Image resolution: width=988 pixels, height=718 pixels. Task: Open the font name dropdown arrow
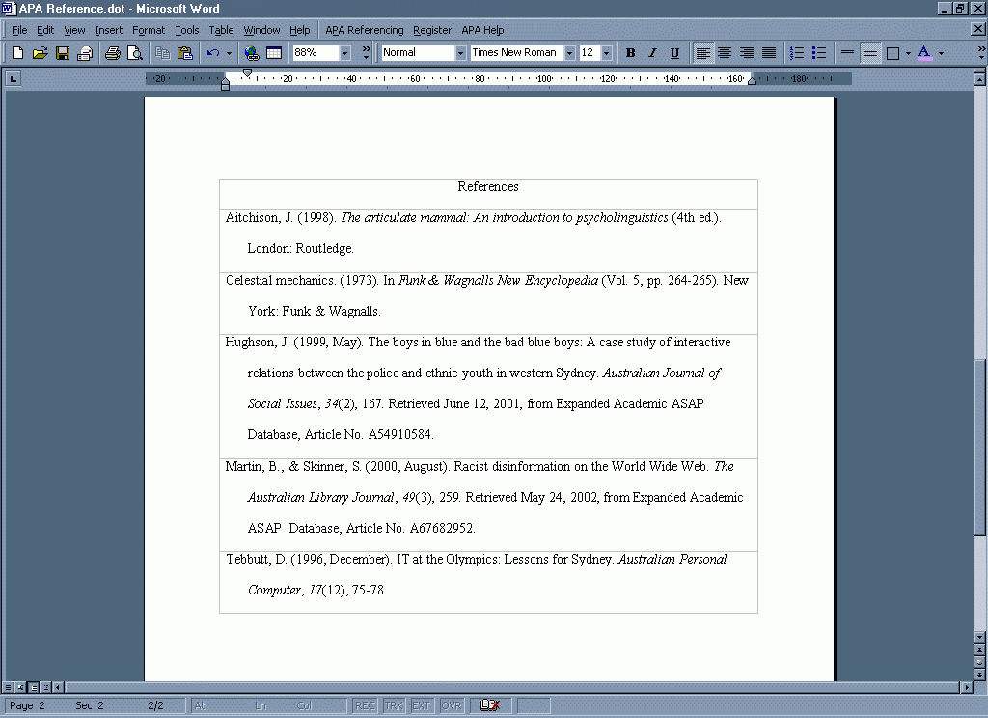tap(569, 54)
